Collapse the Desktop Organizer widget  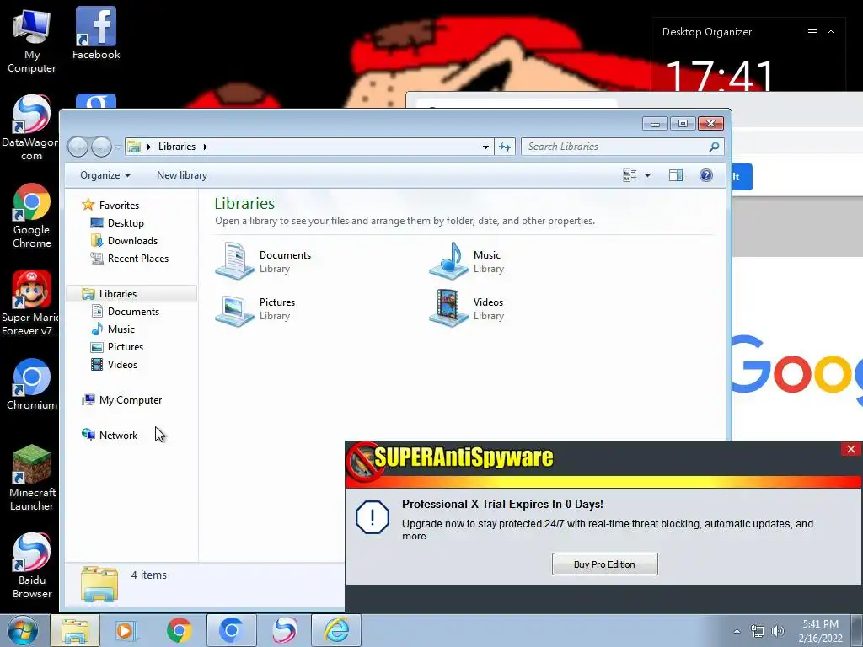831,33
